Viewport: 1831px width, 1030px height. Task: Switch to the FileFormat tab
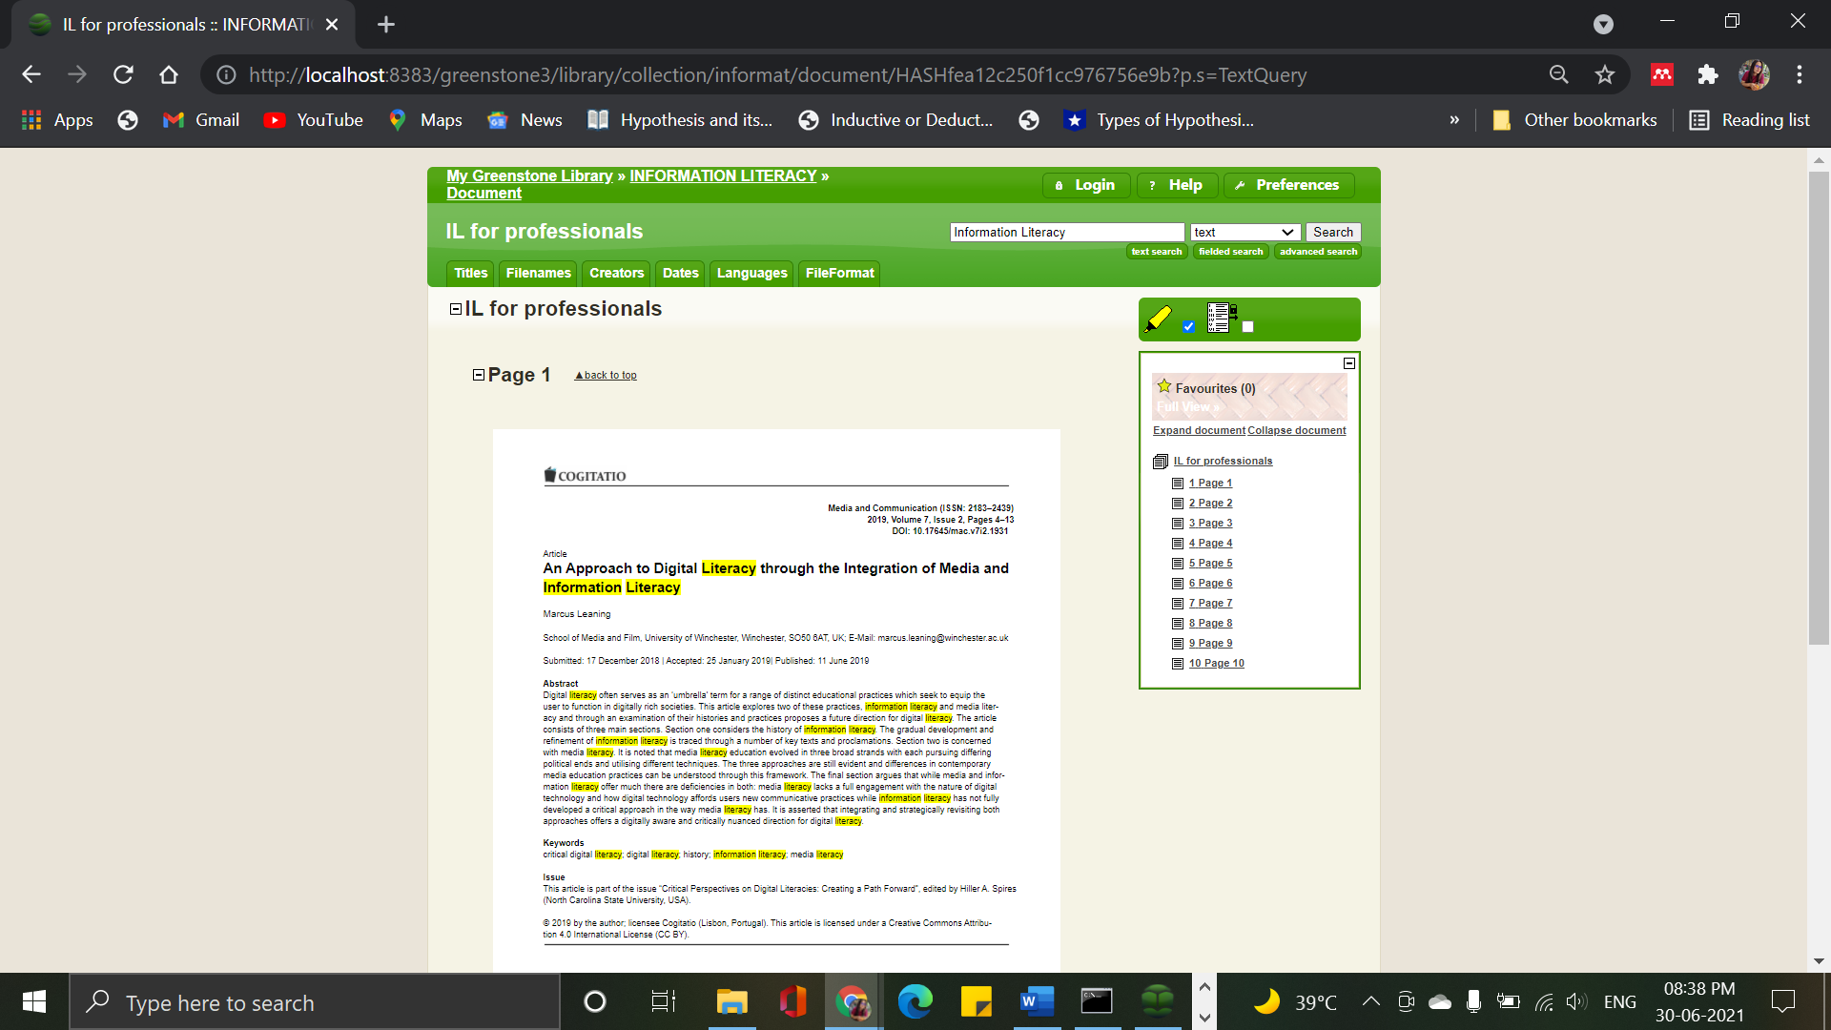[x=839, y=273]
